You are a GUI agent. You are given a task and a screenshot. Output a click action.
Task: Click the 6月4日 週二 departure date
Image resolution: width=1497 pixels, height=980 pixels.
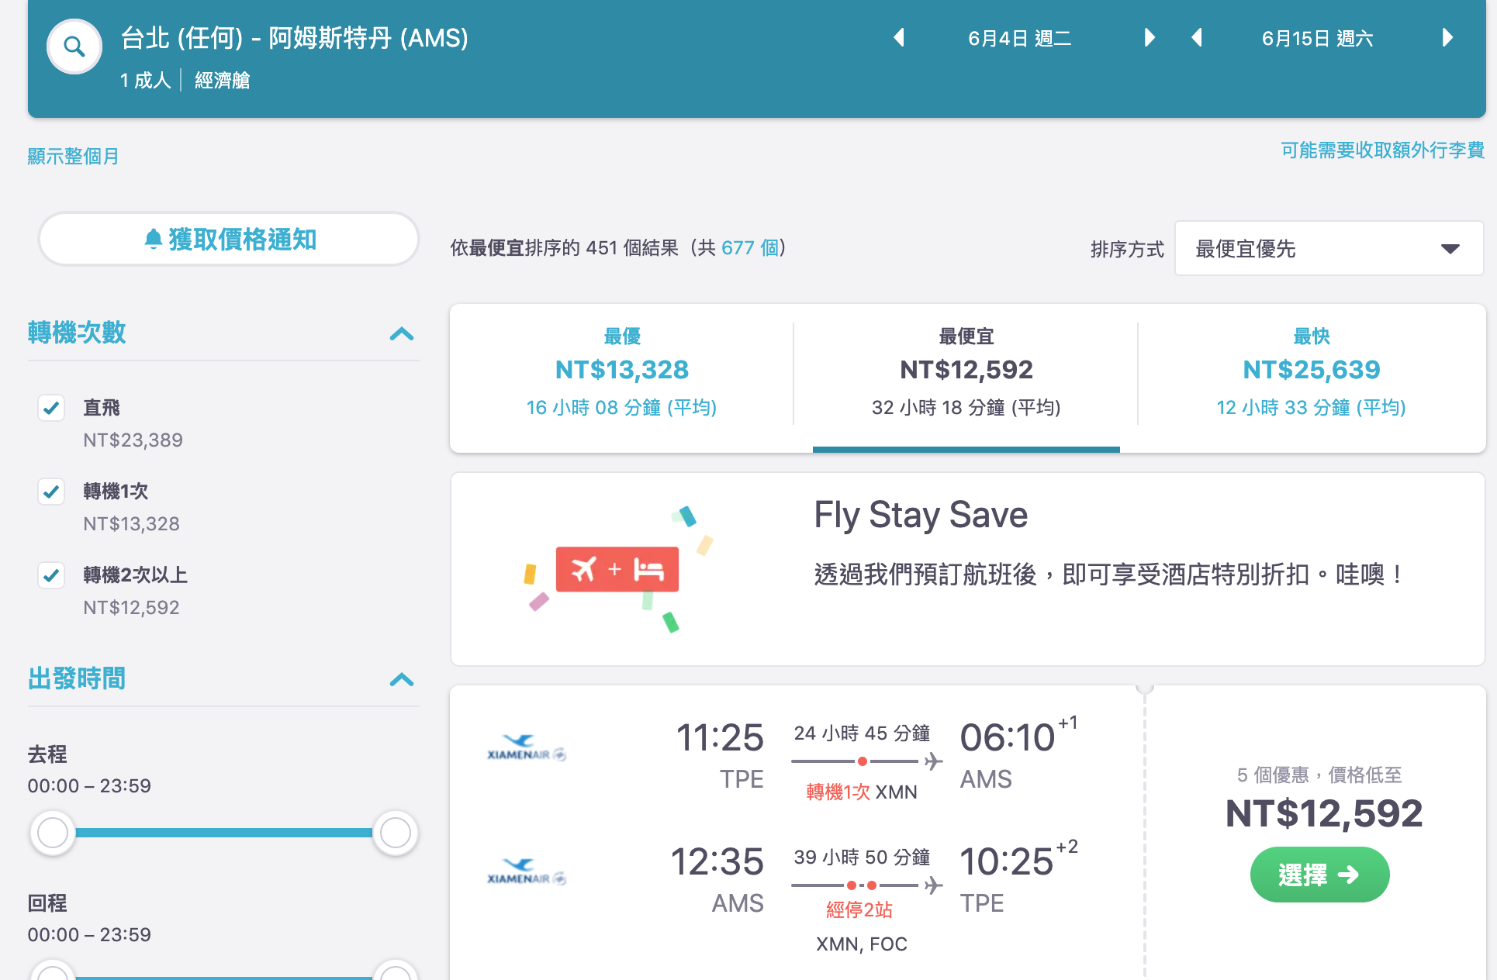[1020, 38]
